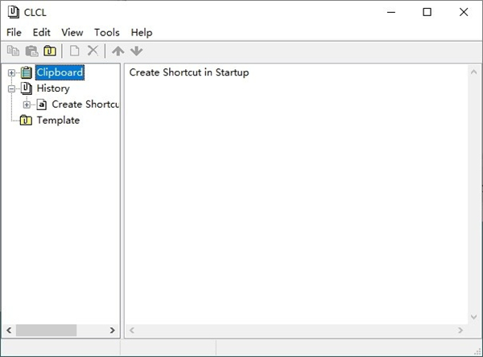Select the Template folder node
Viewport: 483px width, 357px height.
coord(58,120)
